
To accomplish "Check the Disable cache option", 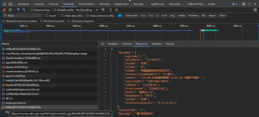I will 55,10.
